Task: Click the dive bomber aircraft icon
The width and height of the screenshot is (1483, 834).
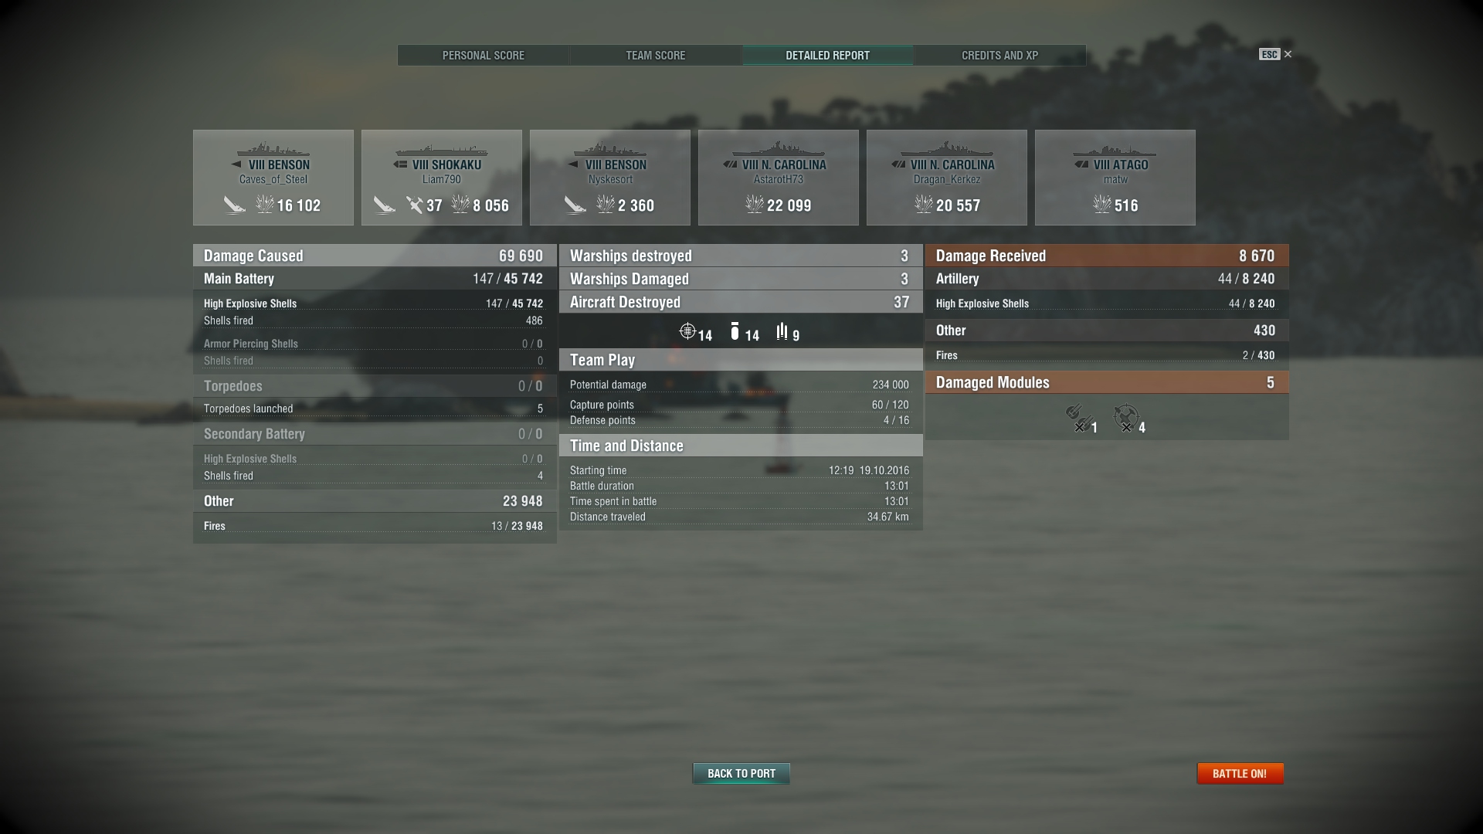Action: pyautogui.click(x=735, y=332)
